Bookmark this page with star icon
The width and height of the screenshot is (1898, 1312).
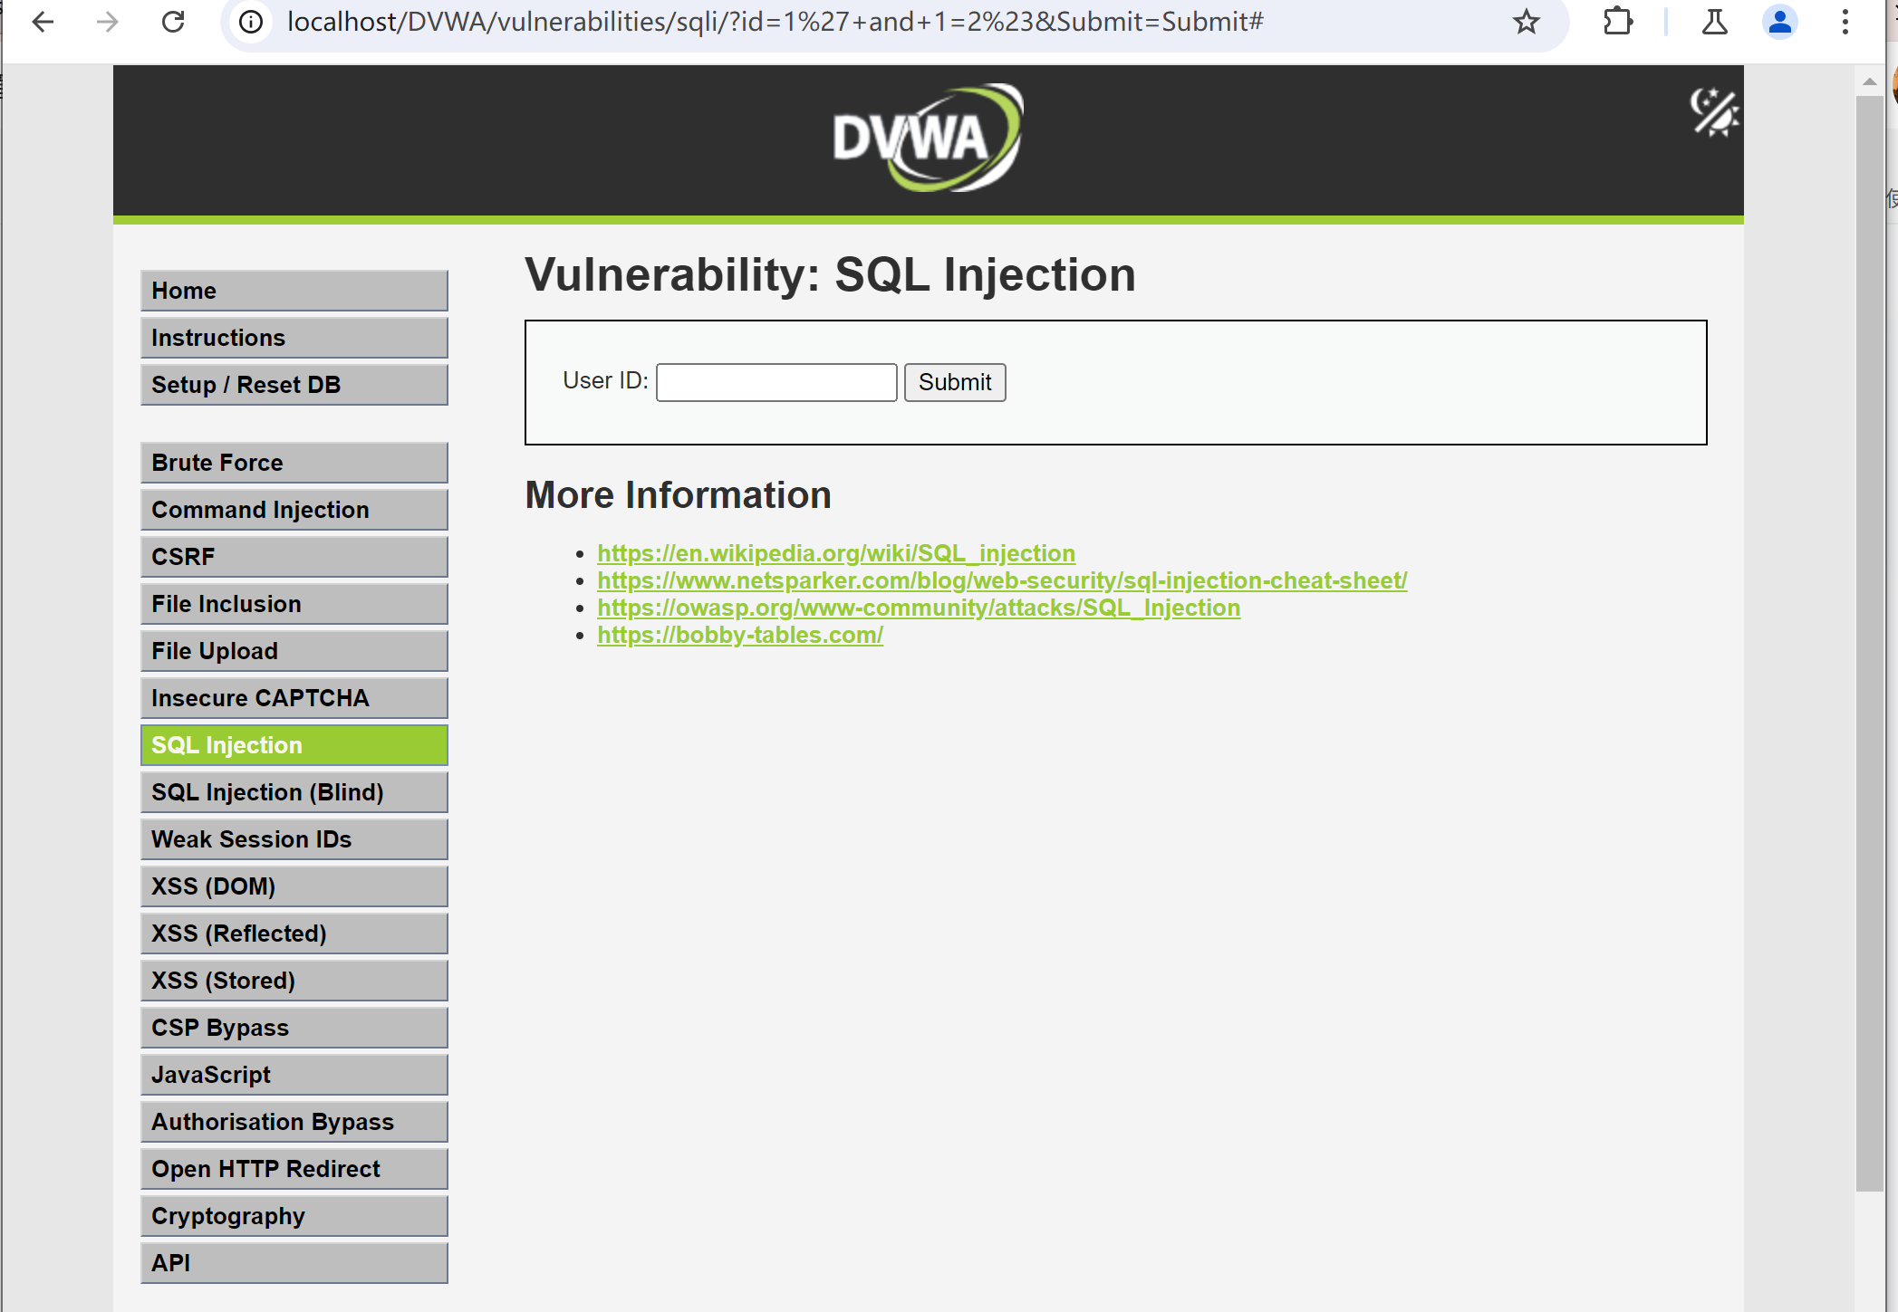pos(1526,22)
